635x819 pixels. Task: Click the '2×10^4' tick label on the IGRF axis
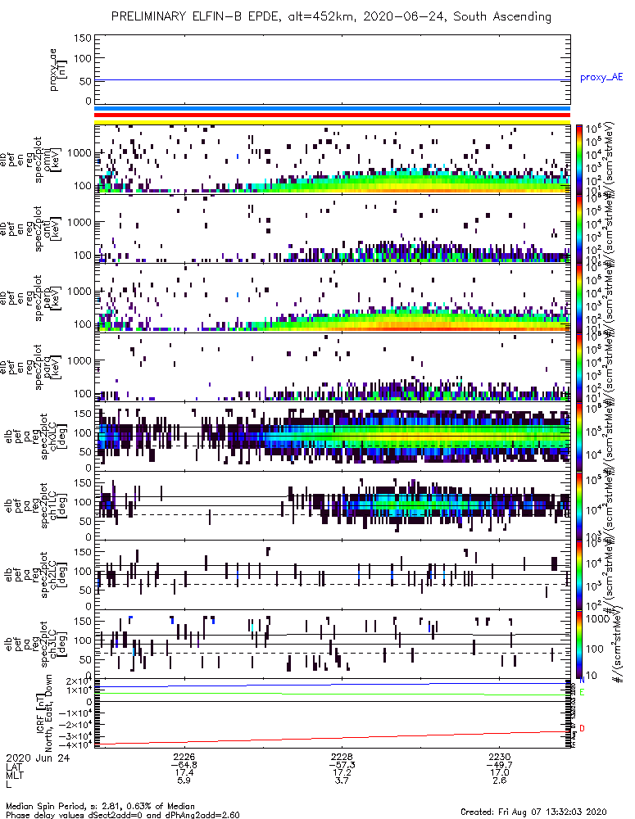(79, 681)
